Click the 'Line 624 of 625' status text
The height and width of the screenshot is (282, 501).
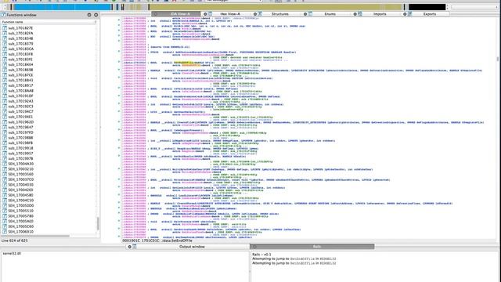coord(15,240)
